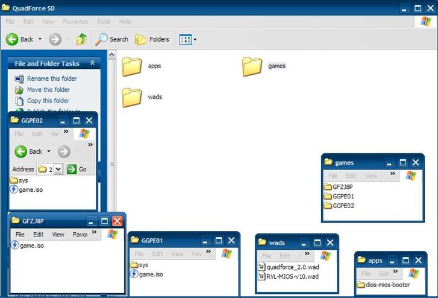Select game.iso in GGPE01 window
The width and height of the screenshot is (438, 298).
[x=146, y=274]
